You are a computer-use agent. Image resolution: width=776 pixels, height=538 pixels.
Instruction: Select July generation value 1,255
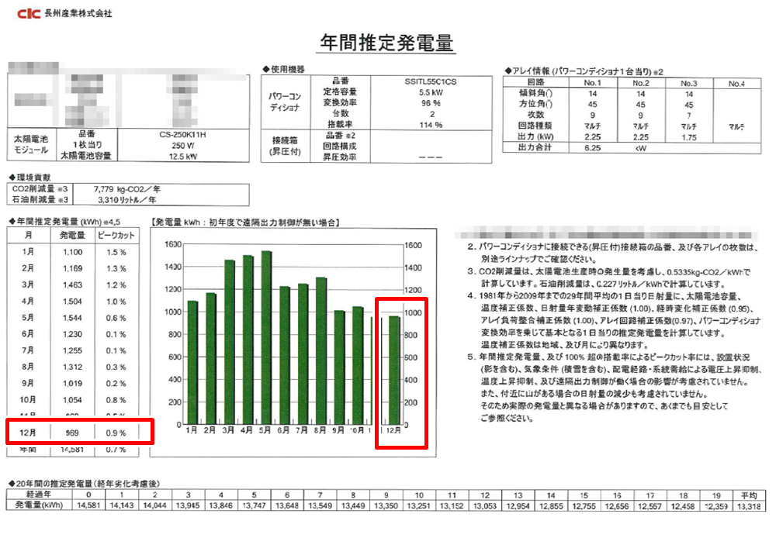tap(72, 350)
